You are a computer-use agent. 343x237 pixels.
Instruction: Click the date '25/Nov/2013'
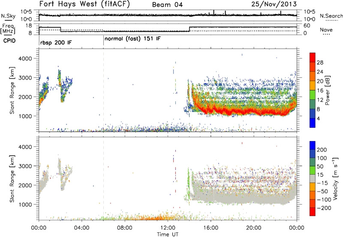(274, 4)
